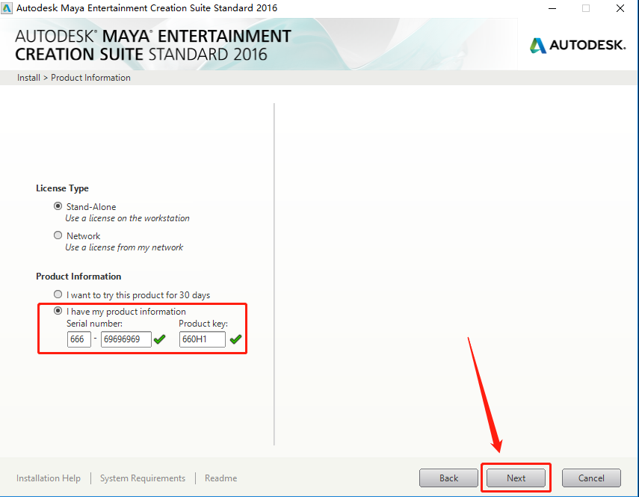Open the Installation Help link
The height and width of the screenshot is (497, 639).
[x=49, y=478]
